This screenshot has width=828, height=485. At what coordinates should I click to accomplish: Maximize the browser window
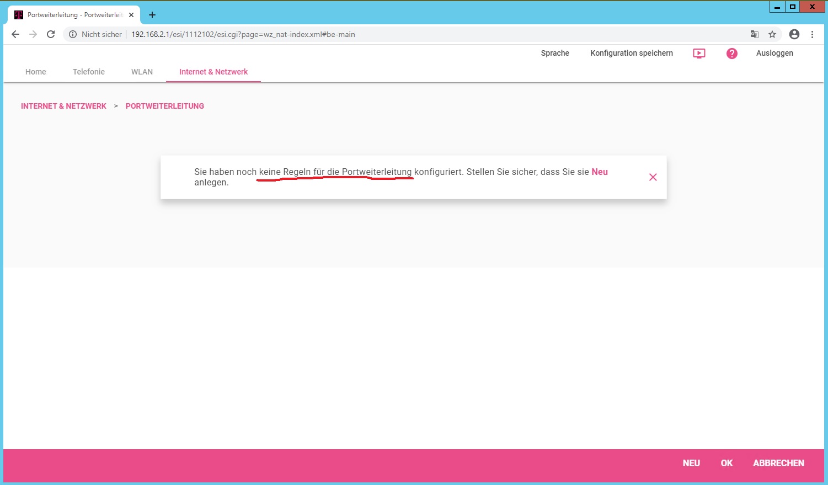click(793, 7)
